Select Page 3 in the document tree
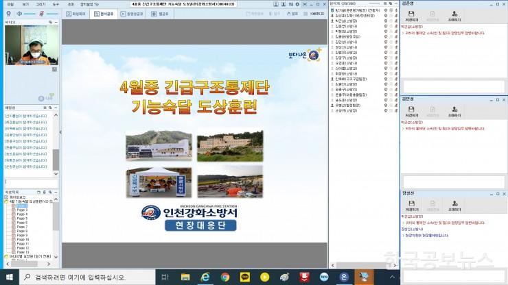Image resolution: width=508 pixels, height=285 pixels. click(x=22, y=210)
